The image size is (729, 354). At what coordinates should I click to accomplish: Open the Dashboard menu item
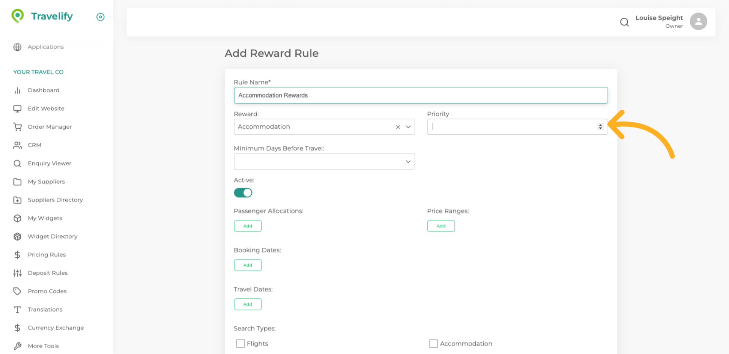point(43,90)
